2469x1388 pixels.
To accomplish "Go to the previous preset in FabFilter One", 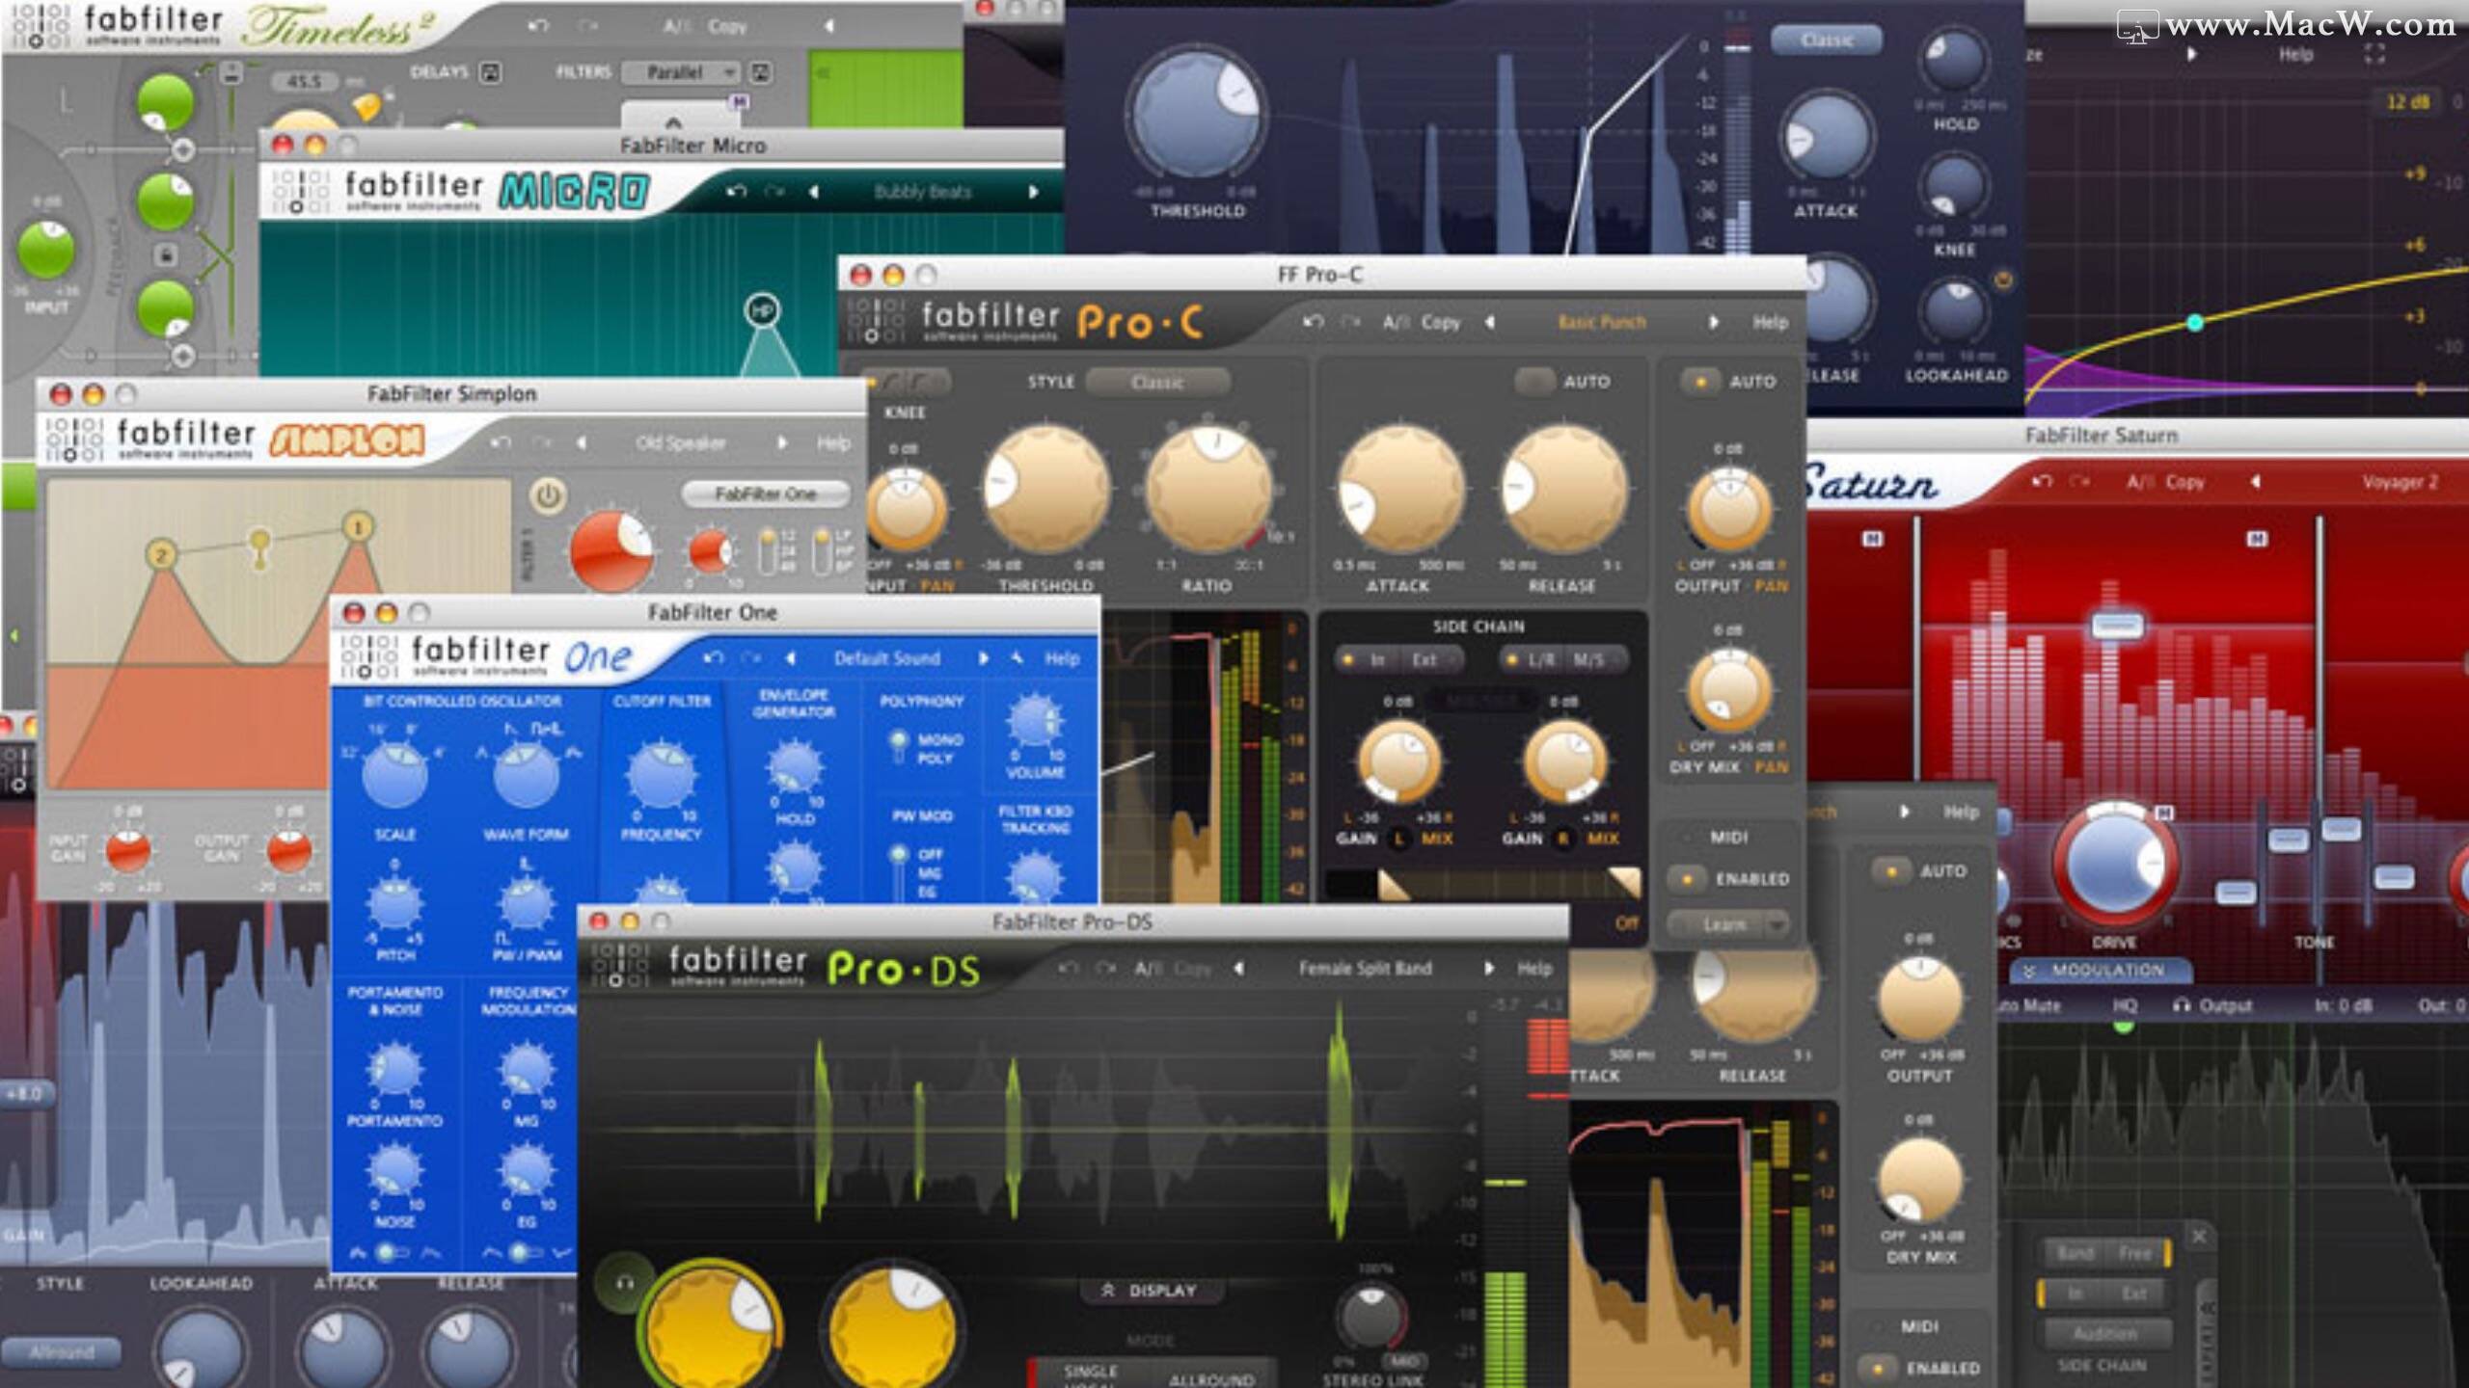I will (x=790, y=658).
